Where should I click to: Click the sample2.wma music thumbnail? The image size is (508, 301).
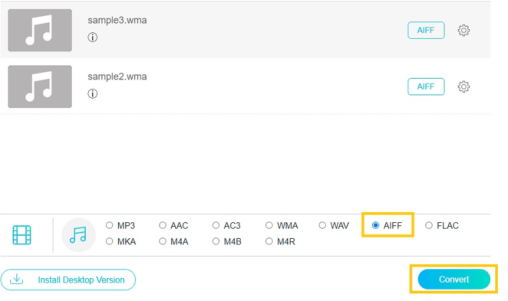click(x=39, y=86)
